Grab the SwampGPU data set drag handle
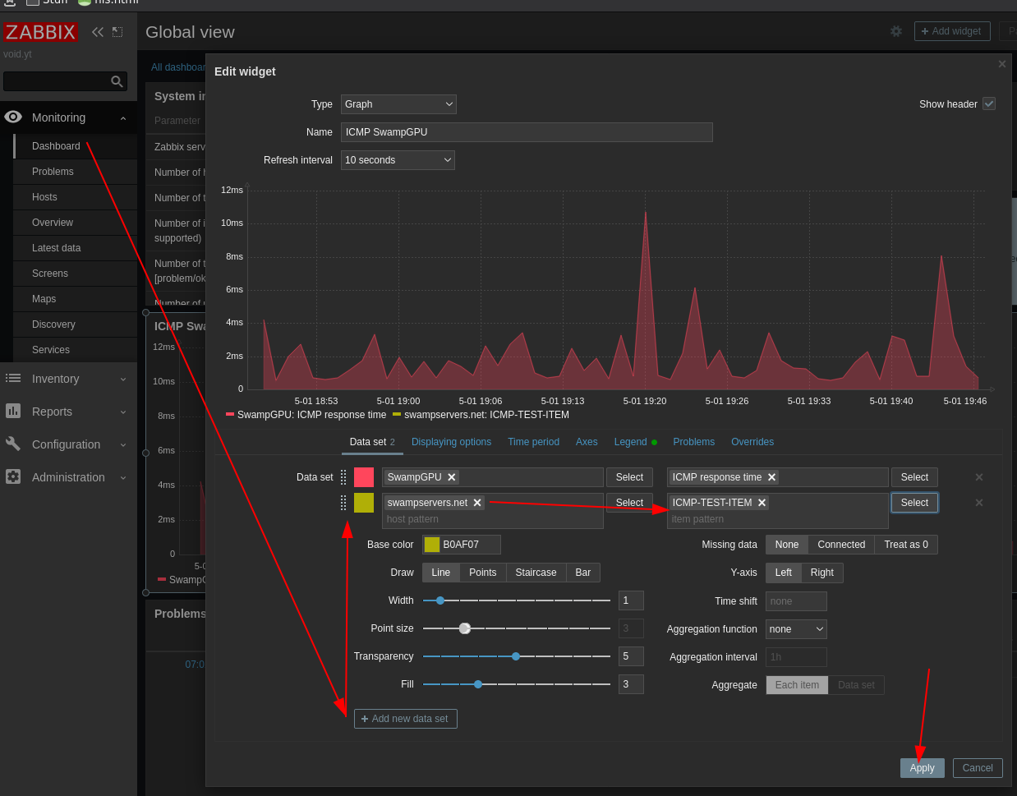The image size is (1017, 796). [x=343, y=477]
